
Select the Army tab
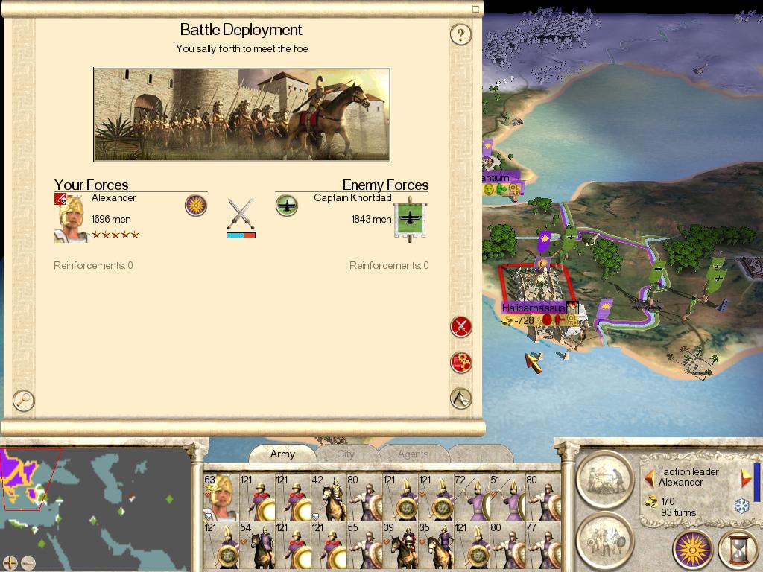[x=282, y=454]
